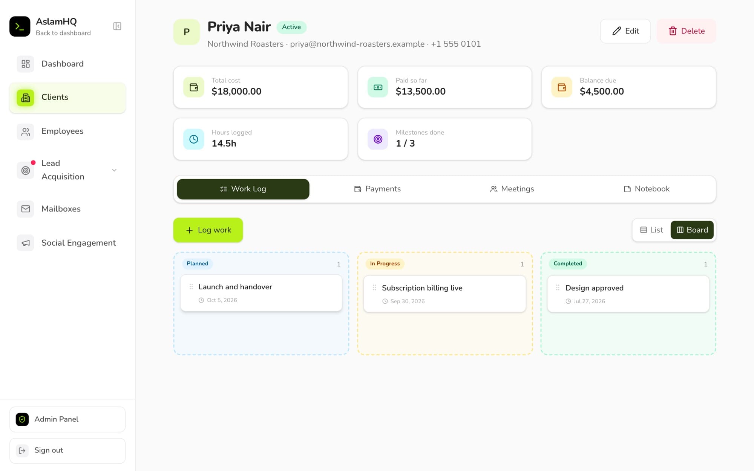The width and height of the screenshot is (754, 471).
Task: Click the clock icon beside Jul 27, 2026
Action: point(568,301)
